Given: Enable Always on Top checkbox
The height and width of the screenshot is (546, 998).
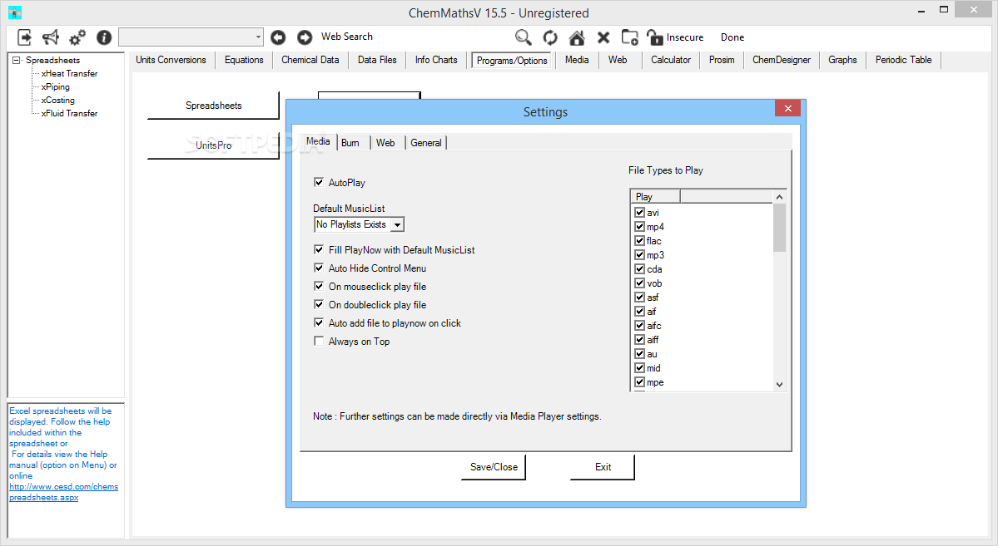Looking at the screenshot, I should pyautogui.click(x=319, y=342).
